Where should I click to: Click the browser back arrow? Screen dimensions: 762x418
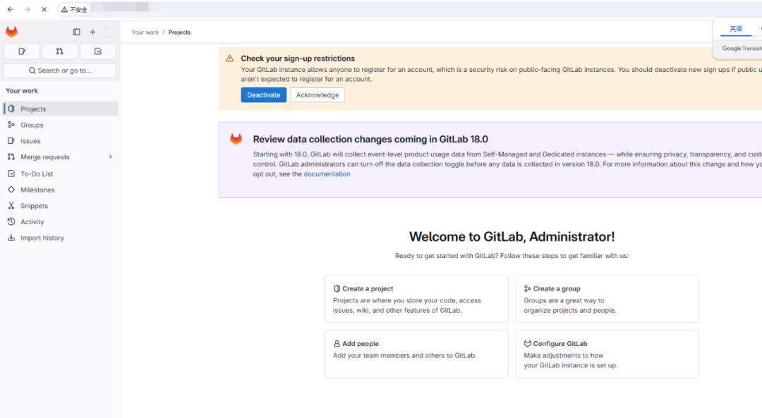point(10,9)
